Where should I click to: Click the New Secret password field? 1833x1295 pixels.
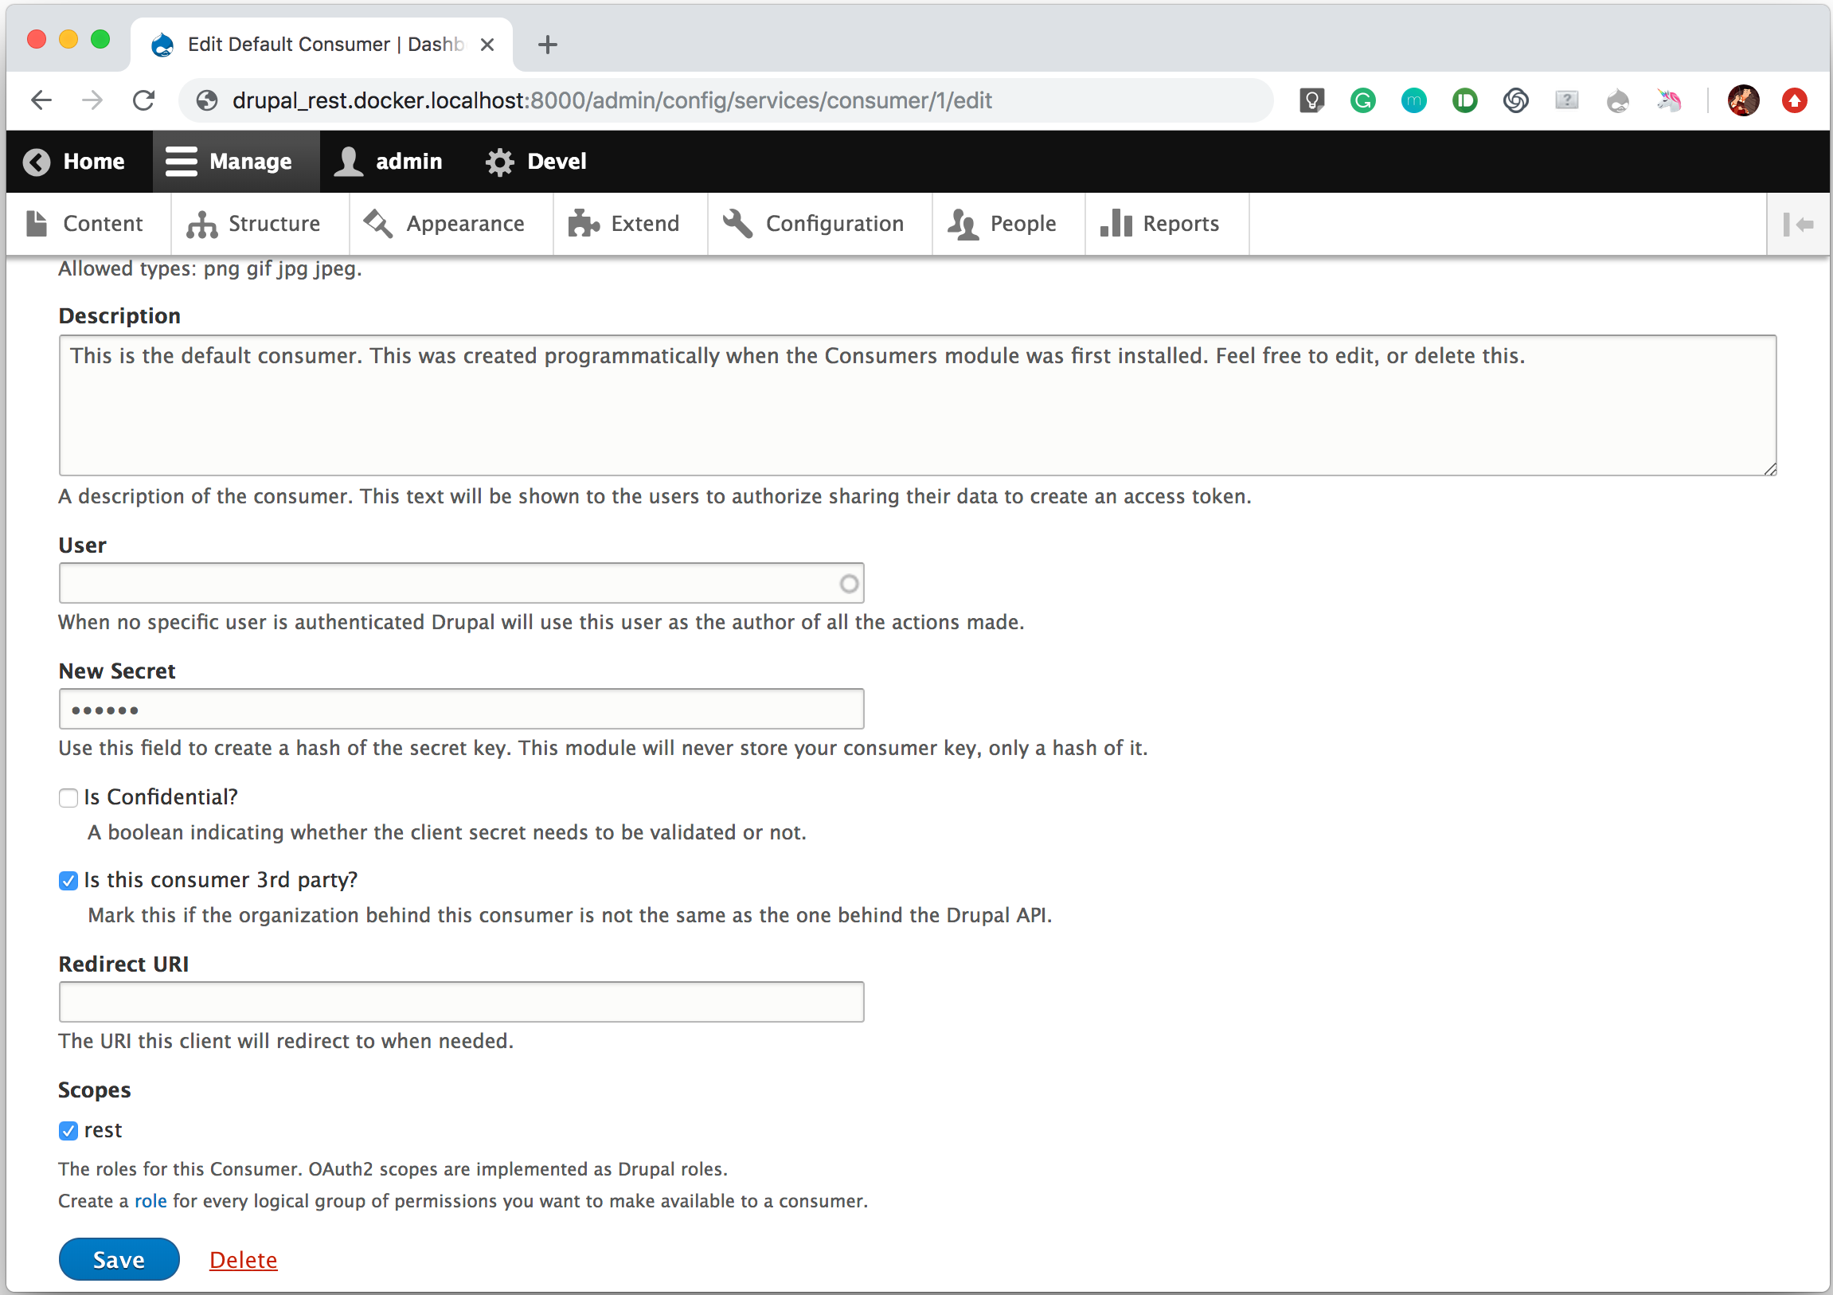tap(462, 710)
